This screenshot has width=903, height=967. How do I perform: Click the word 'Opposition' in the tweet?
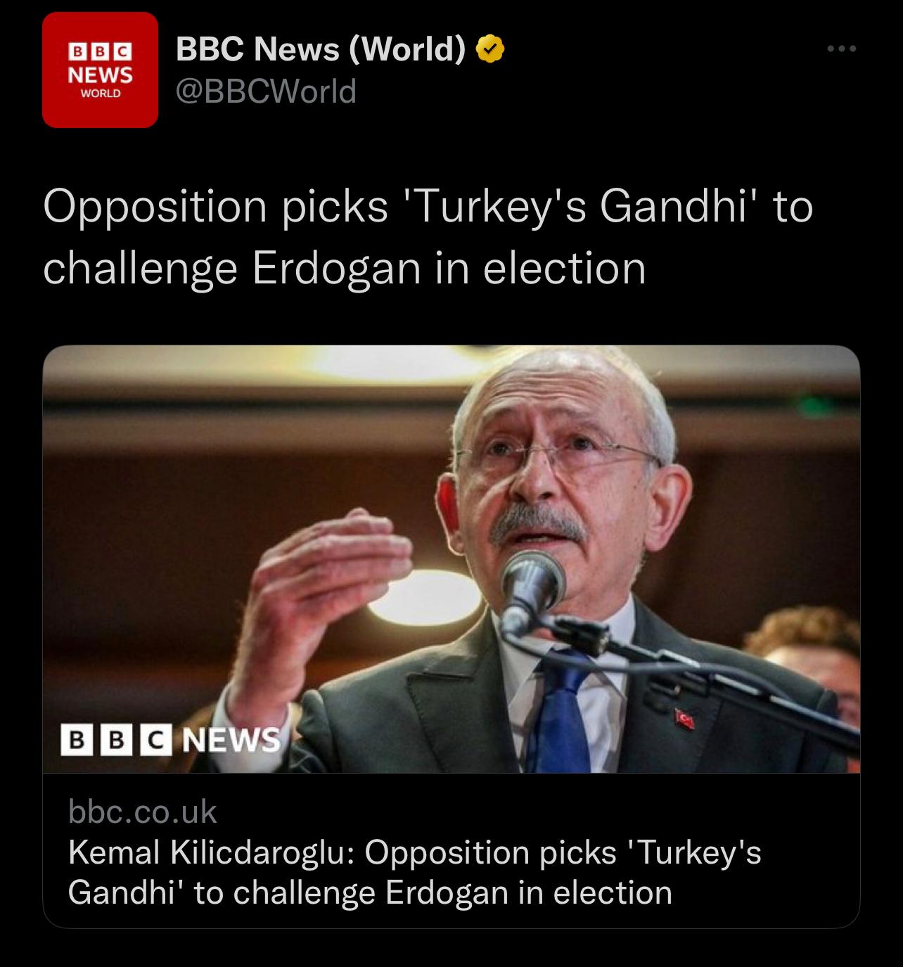click(155, 207)
